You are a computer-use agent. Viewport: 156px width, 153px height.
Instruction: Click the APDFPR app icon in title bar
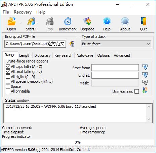pos(4,4)
